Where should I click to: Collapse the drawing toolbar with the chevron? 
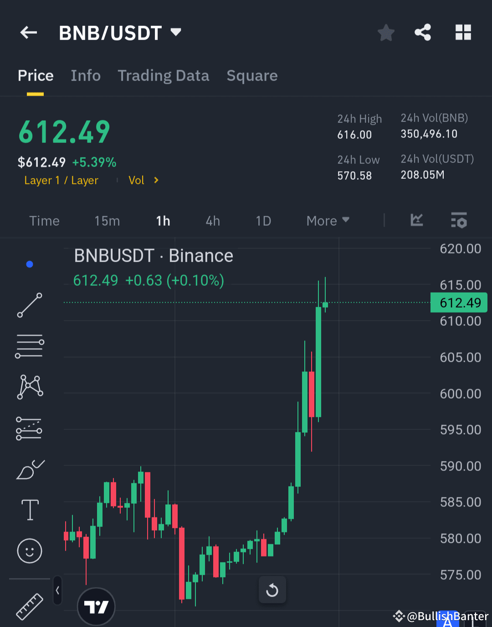pyautogui.click(x=57, y=590)
